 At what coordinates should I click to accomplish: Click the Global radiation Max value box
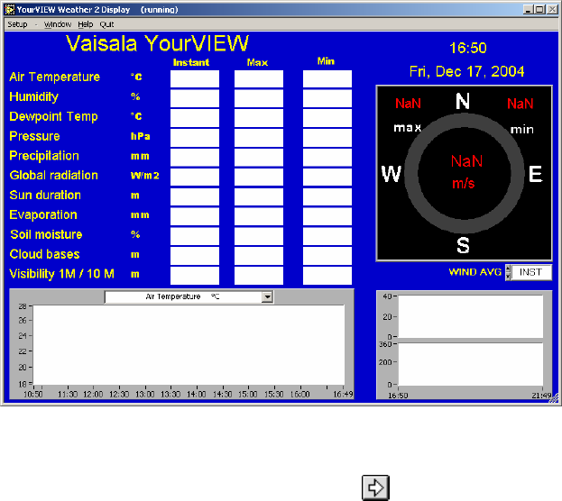click(259, 178)
